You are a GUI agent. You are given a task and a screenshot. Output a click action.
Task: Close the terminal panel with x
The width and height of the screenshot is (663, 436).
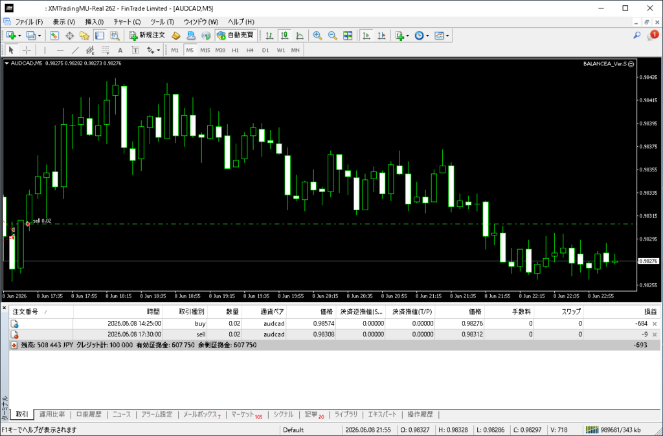click(5, 308)
